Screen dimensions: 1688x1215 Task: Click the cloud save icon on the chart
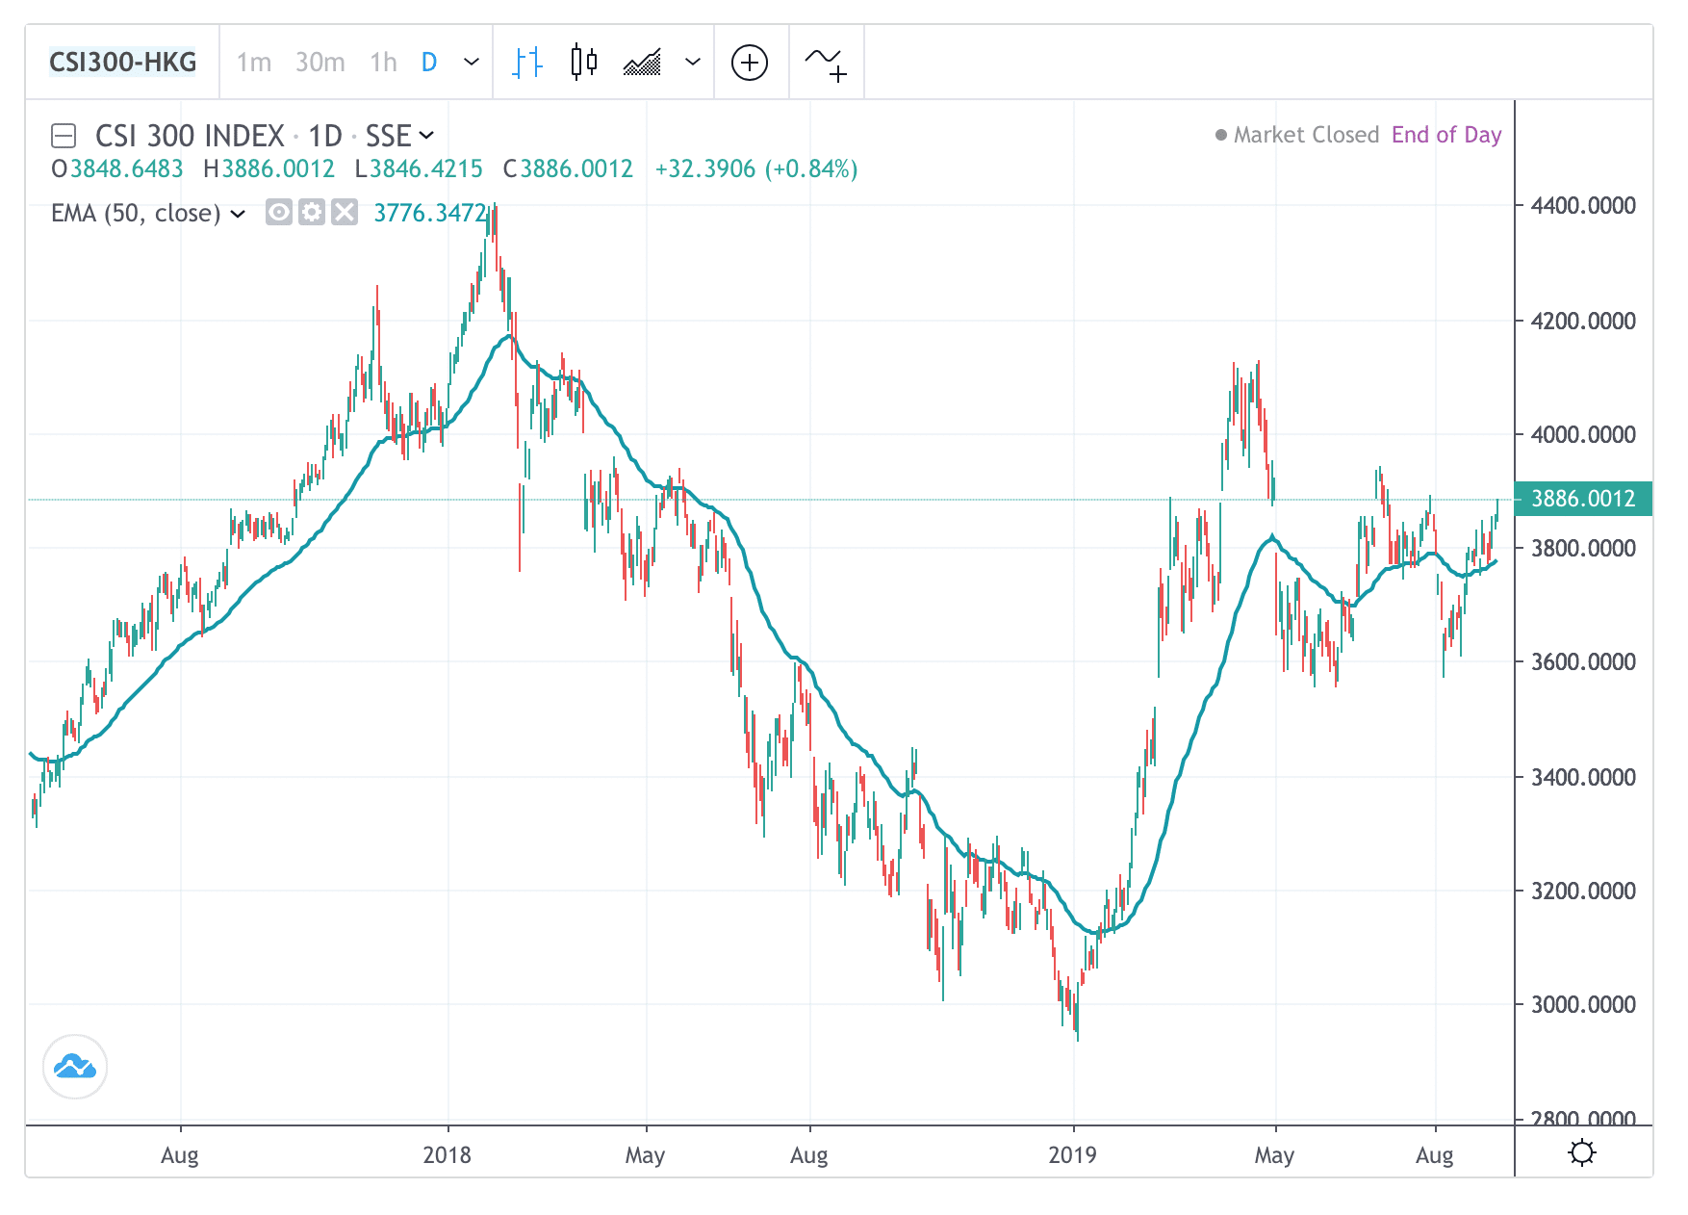(x=75, y=1067)
